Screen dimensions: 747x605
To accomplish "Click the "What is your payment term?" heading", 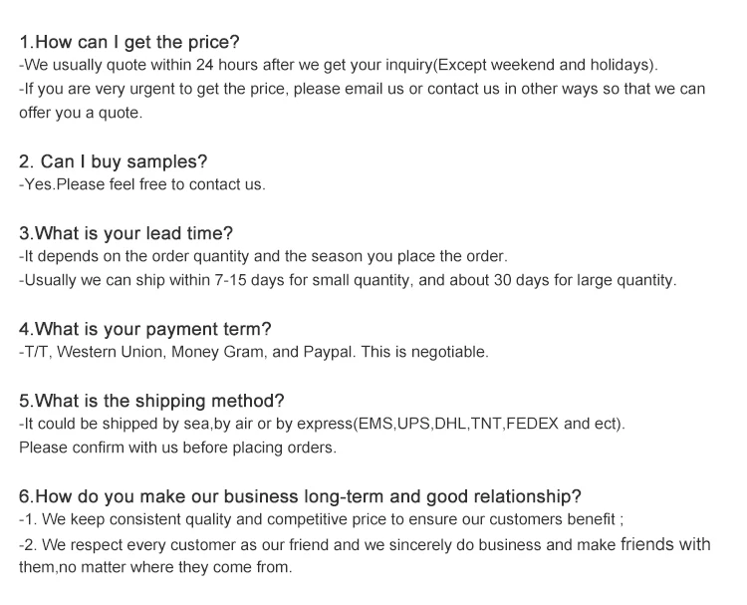I will (145, 329).
